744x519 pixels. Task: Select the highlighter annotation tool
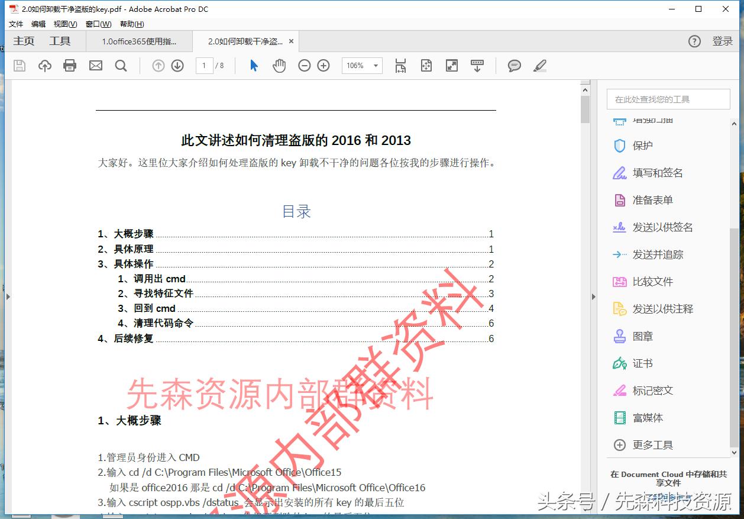[x=539, y=66]
